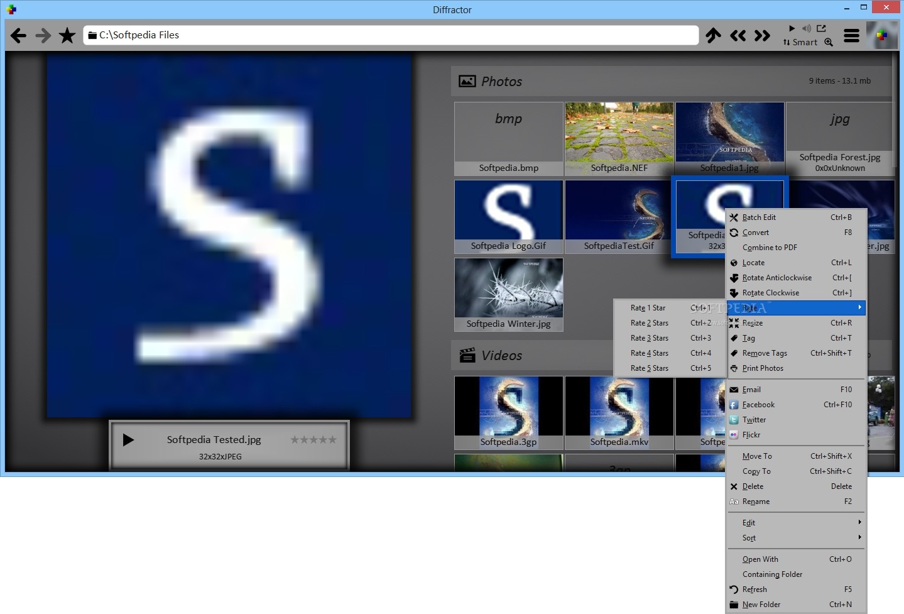This screenshot has width=904, height=614.
Task: Click the double left chevron icon
Action: coord(738,35)
